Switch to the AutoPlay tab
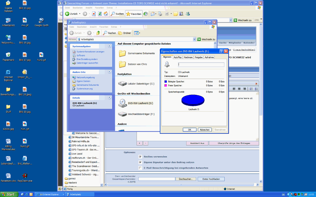The width and height of the screenshot is (316, 197). tap(178, 57)
